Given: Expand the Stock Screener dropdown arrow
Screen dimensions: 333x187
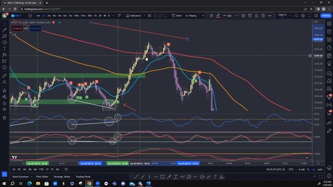Looking at the screenshot, I should pyautogui.click(x=31, y=177).
